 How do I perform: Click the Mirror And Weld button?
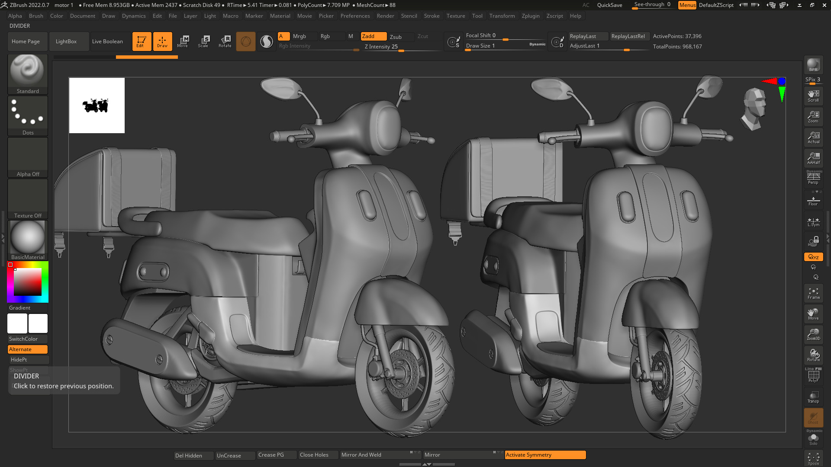(380, 455)
